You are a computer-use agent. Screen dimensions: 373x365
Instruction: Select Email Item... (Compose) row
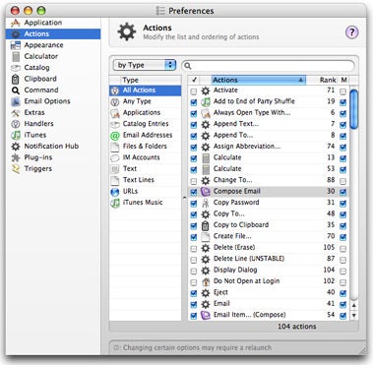[269, 315]
